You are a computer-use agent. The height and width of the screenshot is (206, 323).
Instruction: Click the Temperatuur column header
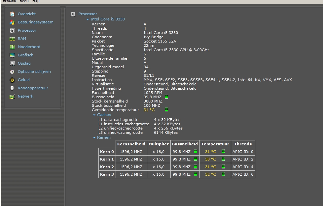[215, 144]
